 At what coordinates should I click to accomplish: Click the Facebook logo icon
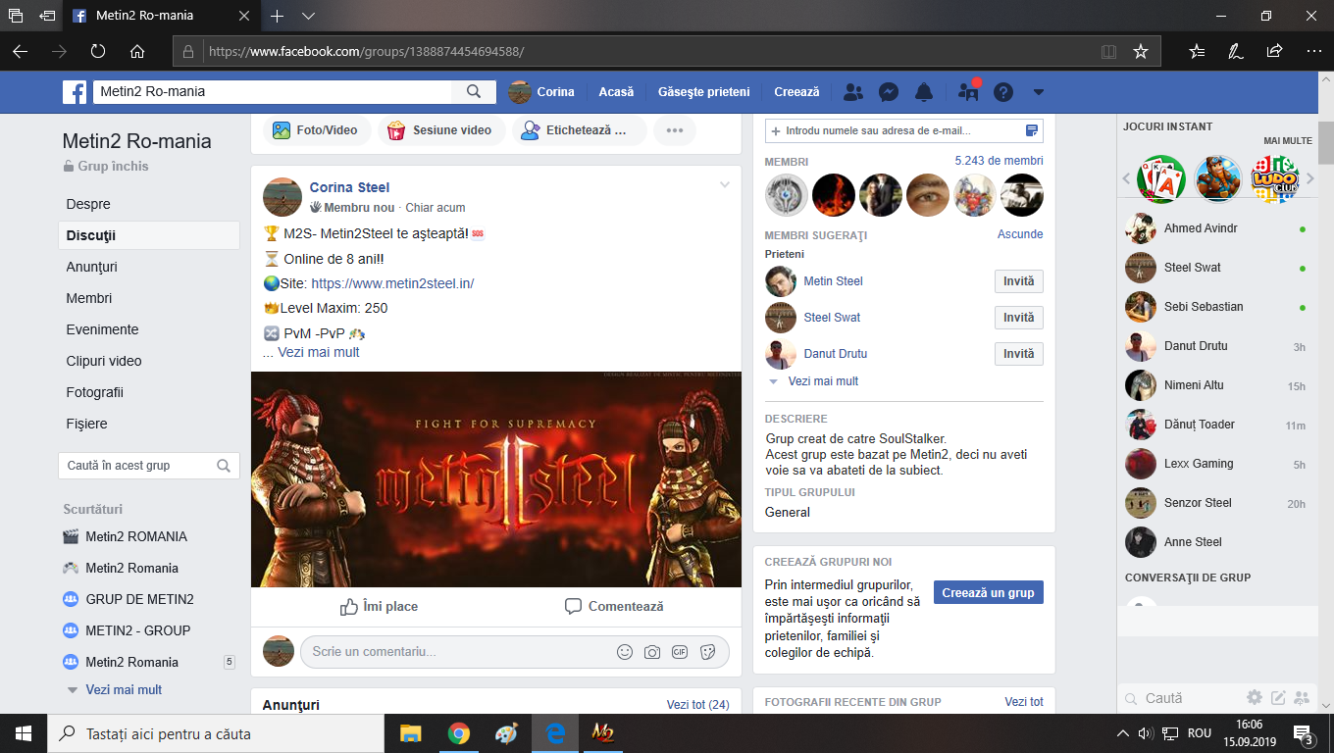[x=75, y=92]
